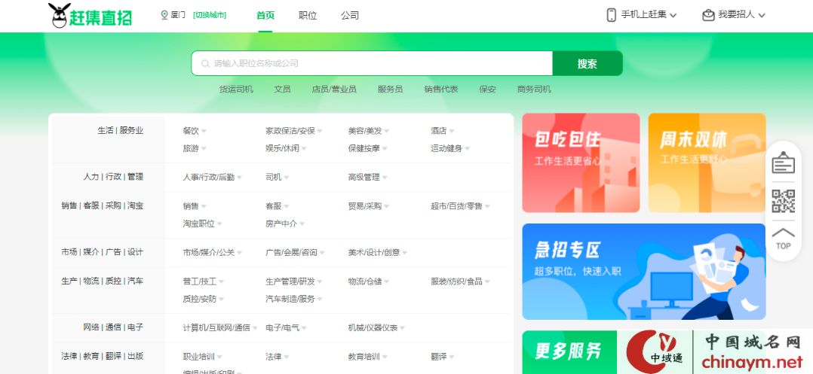Switch to the 职位 tab
Screen dimensions: 813x374
(x=308, y=16)
